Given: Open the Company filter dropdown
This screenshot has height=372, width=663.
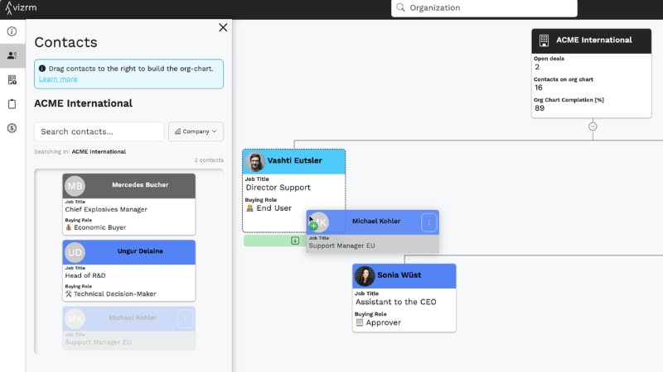Looking at the screenshot, I should tap(196, 131).
